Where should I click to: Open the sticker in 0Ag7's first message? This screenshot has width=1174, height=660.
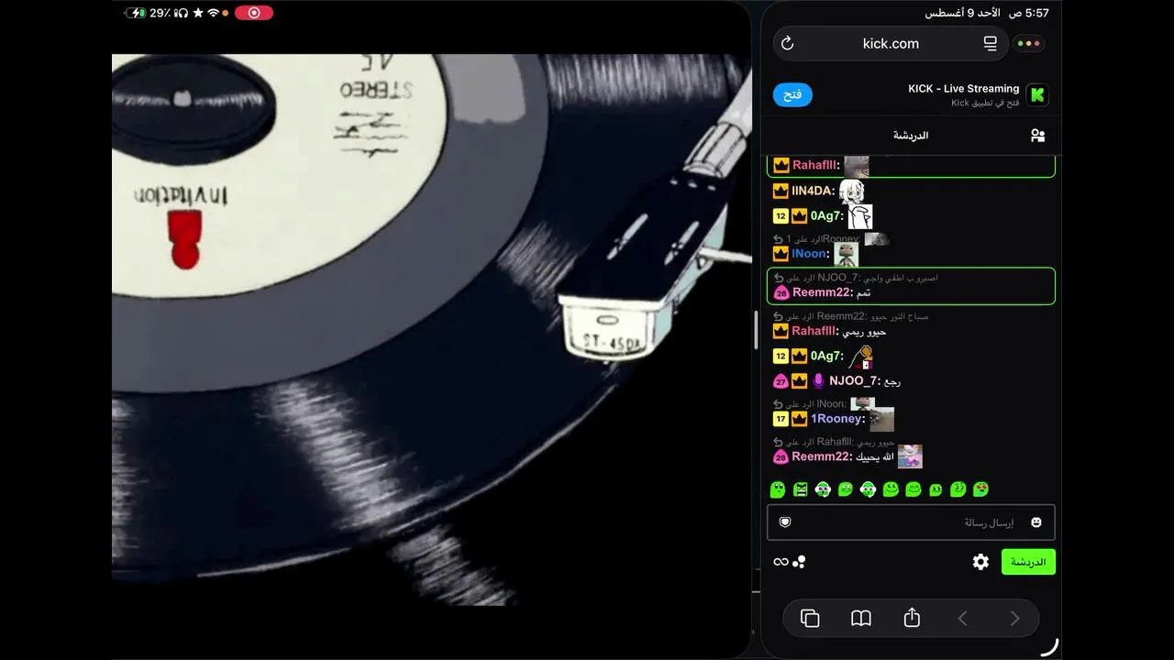click(860, 216)
